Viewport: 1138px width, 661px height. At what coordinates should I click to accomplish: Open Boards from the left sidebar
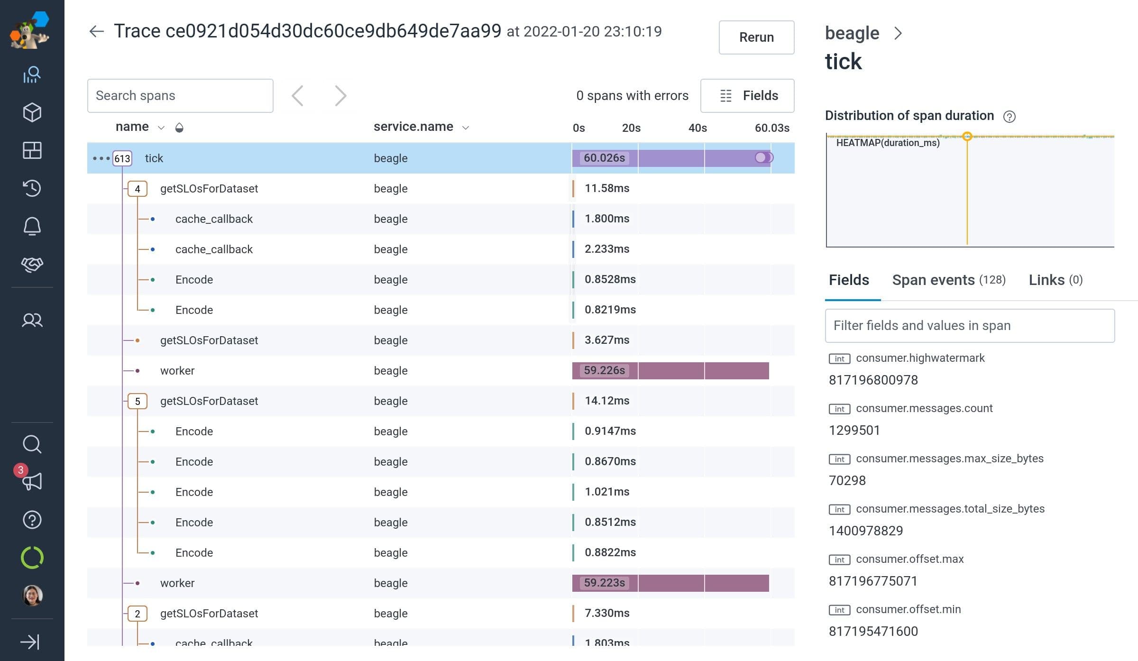(32, 150)
